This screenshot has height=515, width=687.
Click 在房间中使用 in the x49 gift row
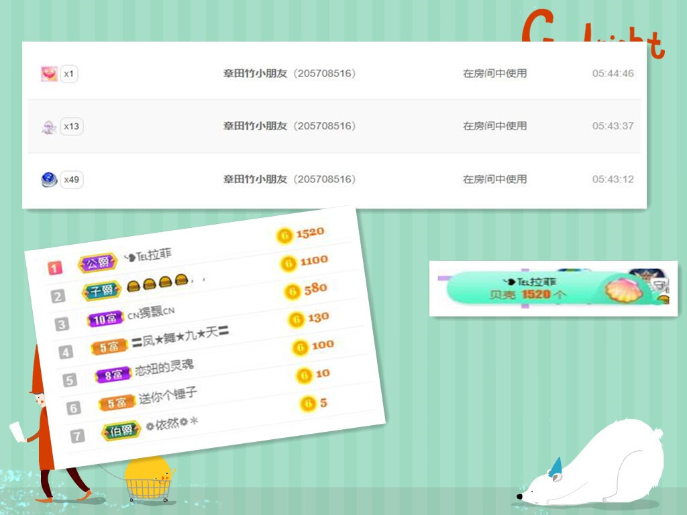(x=495, y=180)
